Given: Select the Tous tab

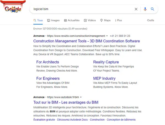Looking at the screenshot, I should pyautogui.click(x=38, y=20).
